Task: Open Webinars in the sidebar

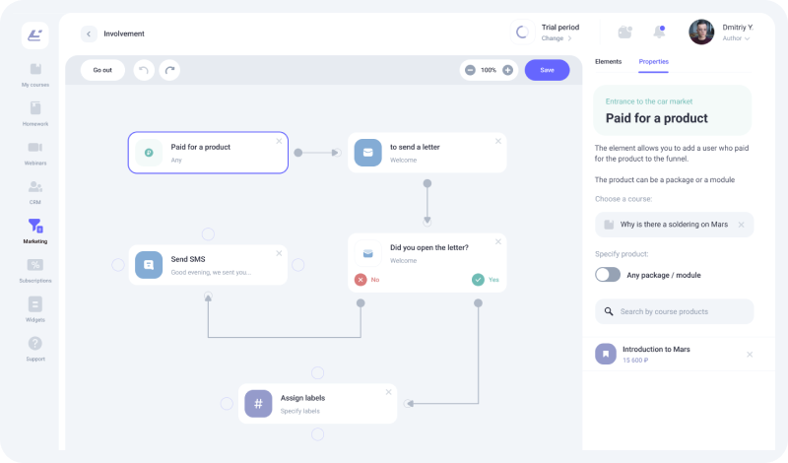Action: pyautogui.click(x=35, y=152)
